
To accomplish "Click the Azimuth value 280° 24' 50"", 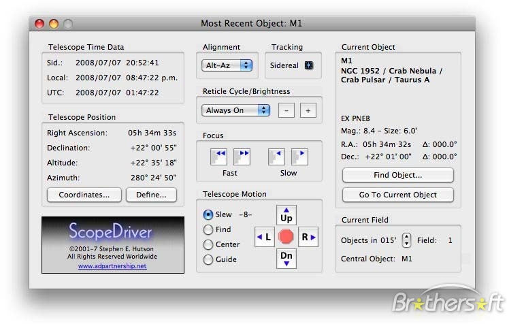I will [x=154, y=178].
